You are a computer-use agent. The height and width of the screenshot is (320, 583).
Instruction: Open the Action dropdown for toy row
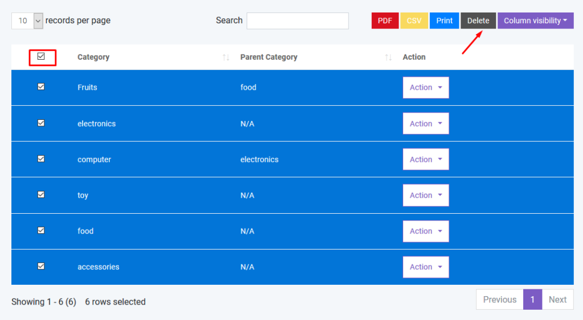pos(425,196)
